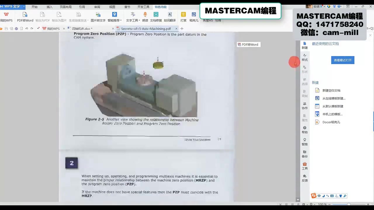374x210 pixels.
Task: Create a document via 新建空白文档 link
Action: [331, 90]
